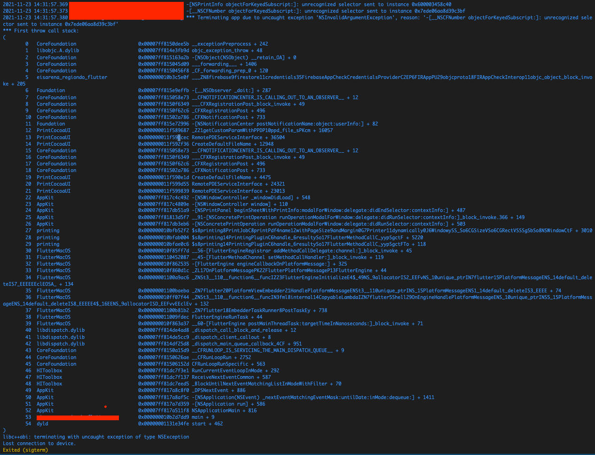The height and width of the screenshot is (455, 595).
Task: Click 'RemotePDEServiceInterface + 36504'
Action: click(238, 137)
